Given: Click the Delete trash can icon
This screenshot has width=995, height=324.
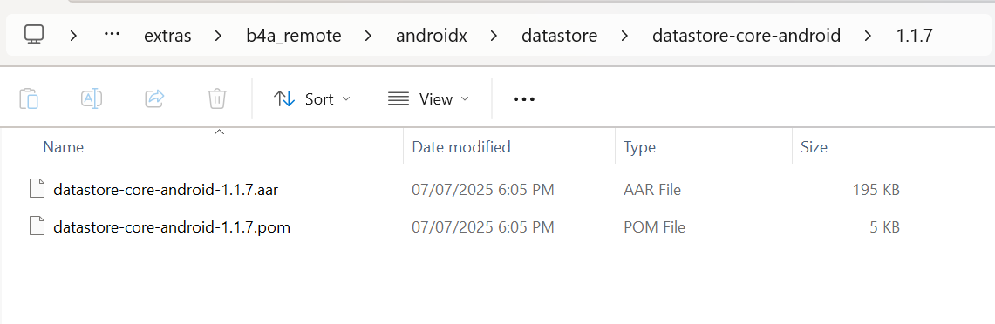Looking at the screenshot, I should pyautogui.click(x=217, y=99).
